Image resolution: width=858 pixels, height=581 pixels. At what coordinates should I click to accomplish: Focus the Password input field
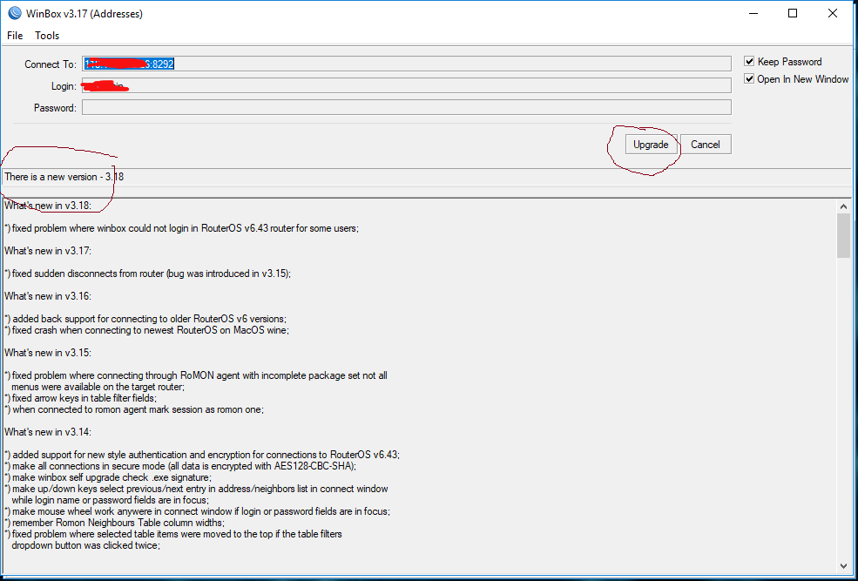(x=407, y=107)
